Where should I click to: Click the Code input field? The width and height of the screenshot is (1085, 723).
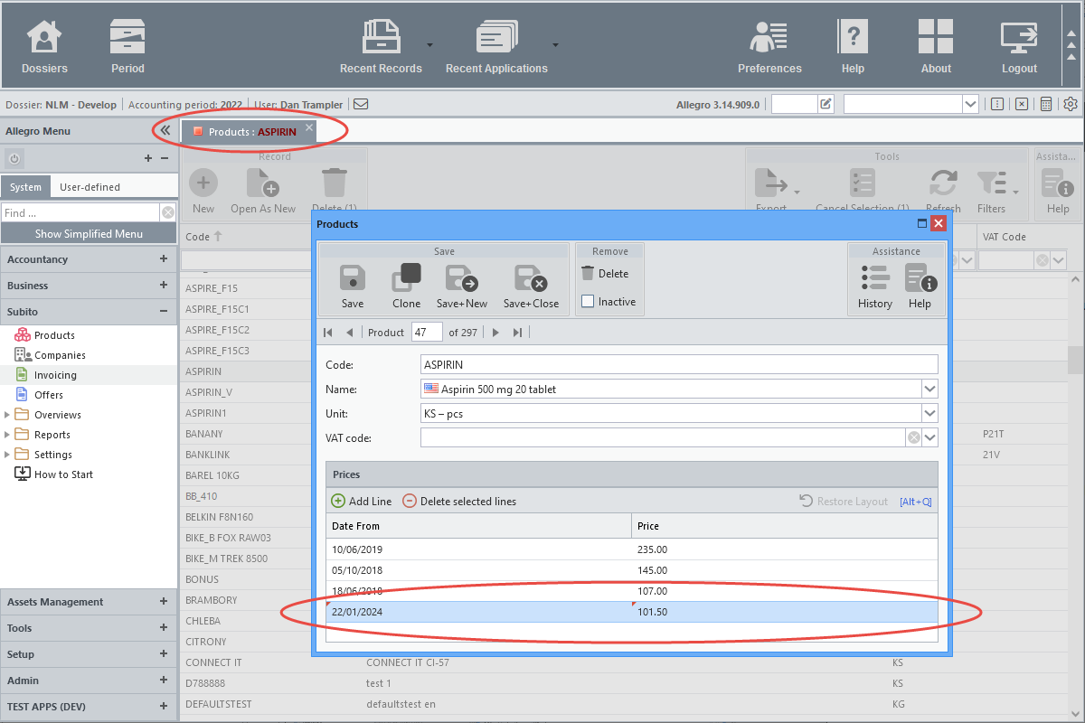point(679,365)
